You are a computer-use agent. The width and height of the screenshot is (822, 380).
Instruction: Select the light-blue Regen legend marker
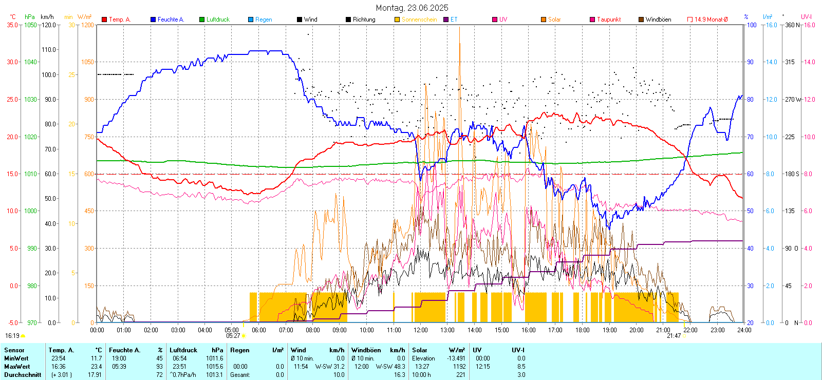click(251, 20)
